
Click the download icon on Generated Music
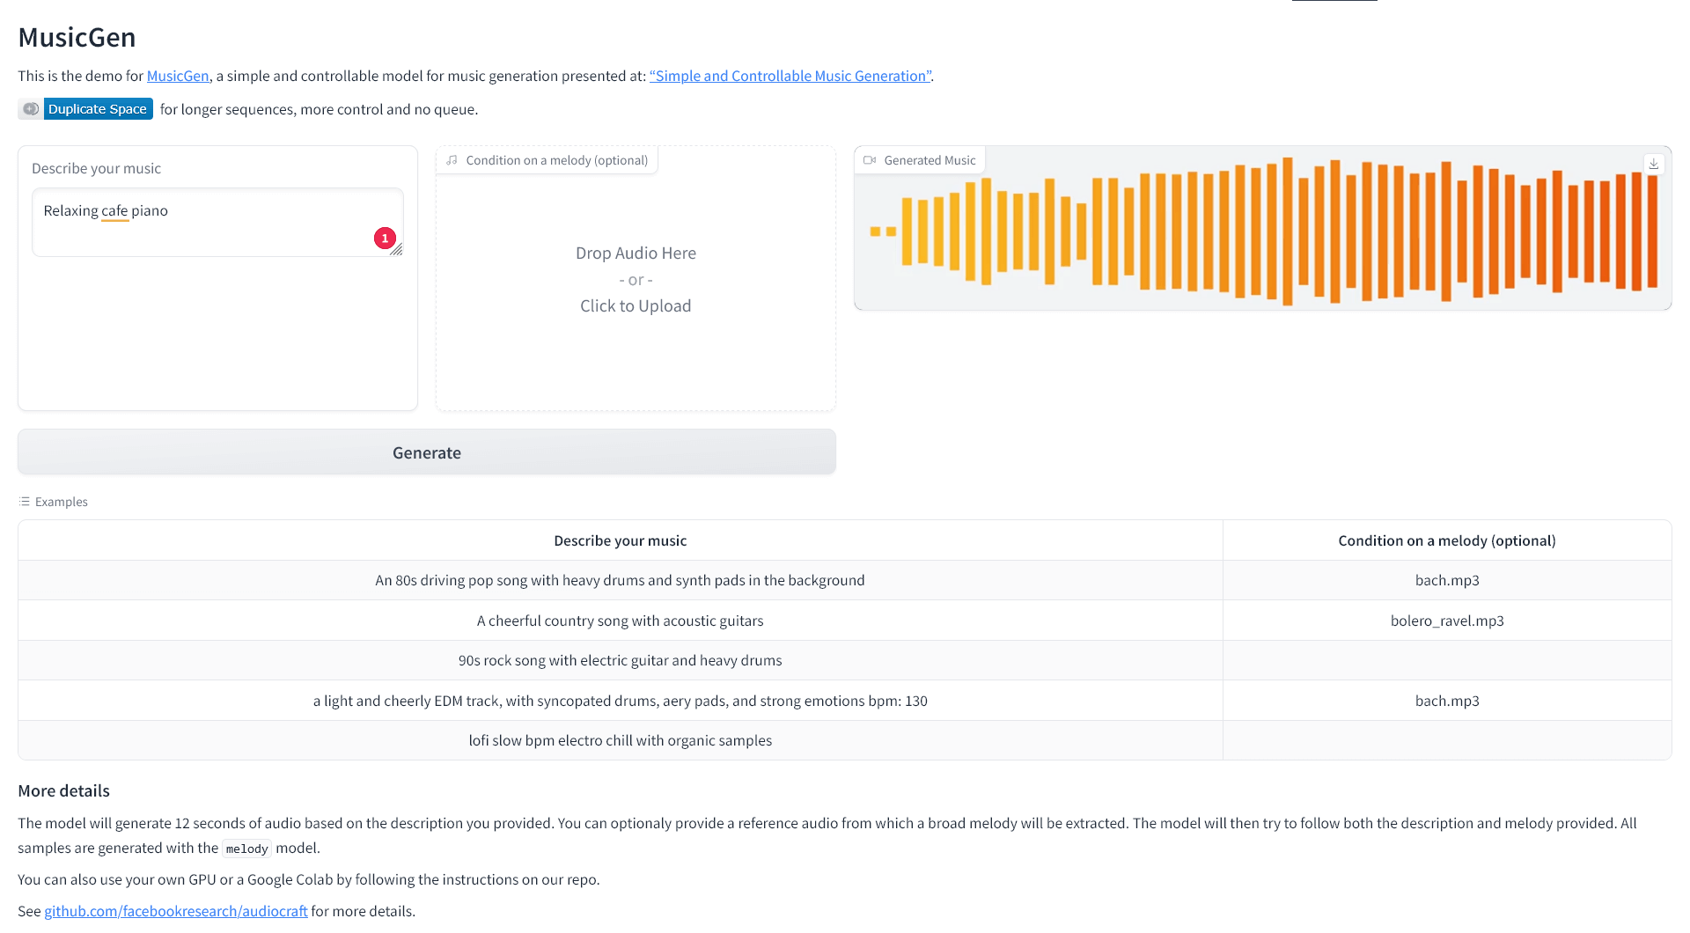[x=1654, y=164]
